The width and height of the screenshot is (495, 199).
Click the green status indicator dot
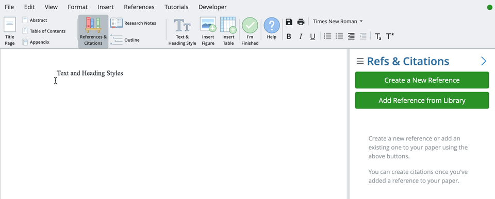click(x=490, y=7)
